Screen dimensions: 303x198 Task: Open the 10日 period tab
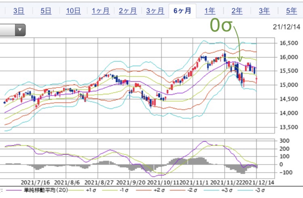tap(73, 10)
